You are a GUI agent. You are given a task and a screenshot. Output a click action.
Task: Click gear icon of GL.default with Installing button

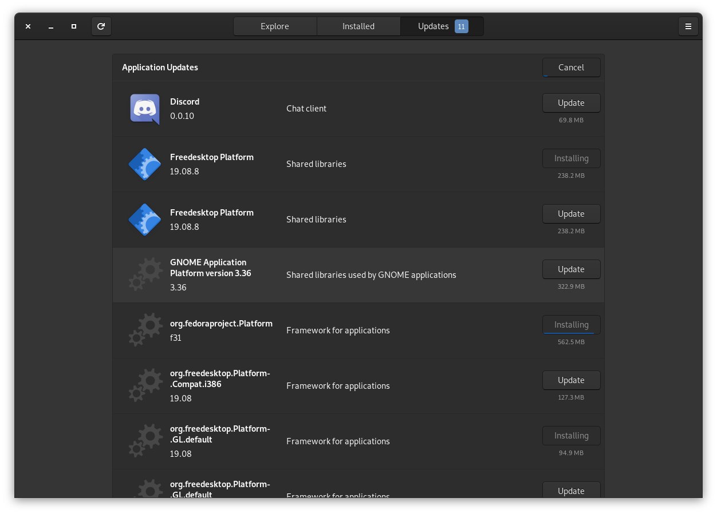pos(145,441)
